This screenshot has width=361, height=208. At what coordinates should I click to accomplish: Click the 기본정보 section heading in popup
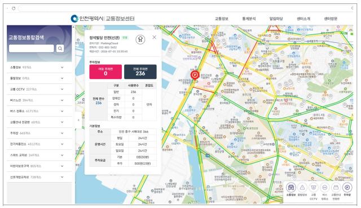[95, 126]
